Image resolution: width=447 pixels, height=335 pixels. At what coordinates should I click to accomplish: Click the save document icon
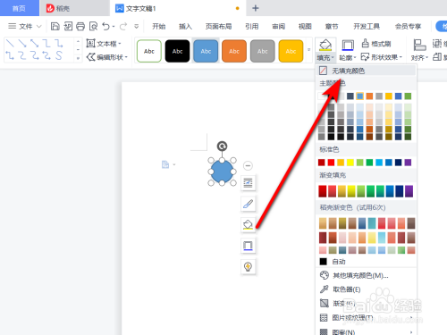(x=55, y=27)
